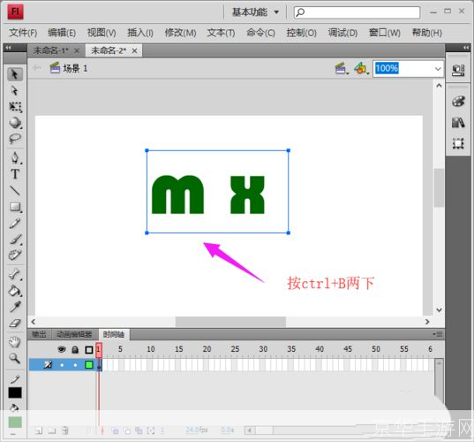Toggle the Onion Skin Outlines button
Viewport: 474px width, 442px height.
pyautogui.click(x=127, y=431)
